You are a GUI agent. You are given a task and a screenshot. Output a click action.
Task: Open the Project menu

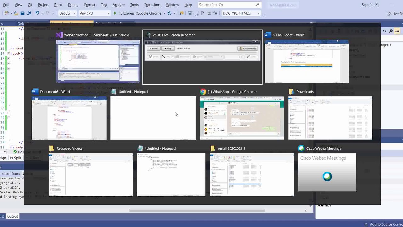43,5
